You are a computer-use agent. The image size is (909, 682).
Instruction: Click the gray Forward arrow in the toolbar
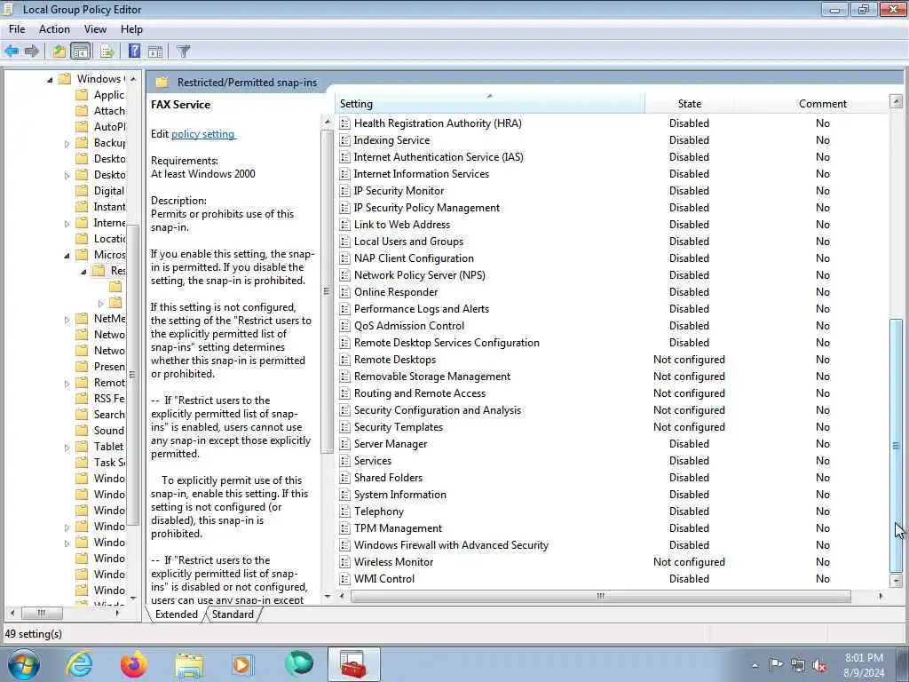point(31,51)
